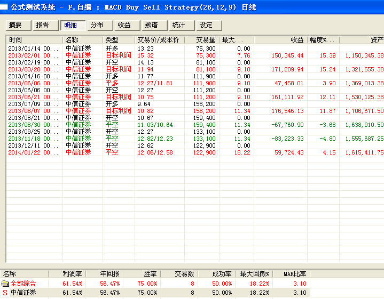Select the 明细 tab

(73, 25)
